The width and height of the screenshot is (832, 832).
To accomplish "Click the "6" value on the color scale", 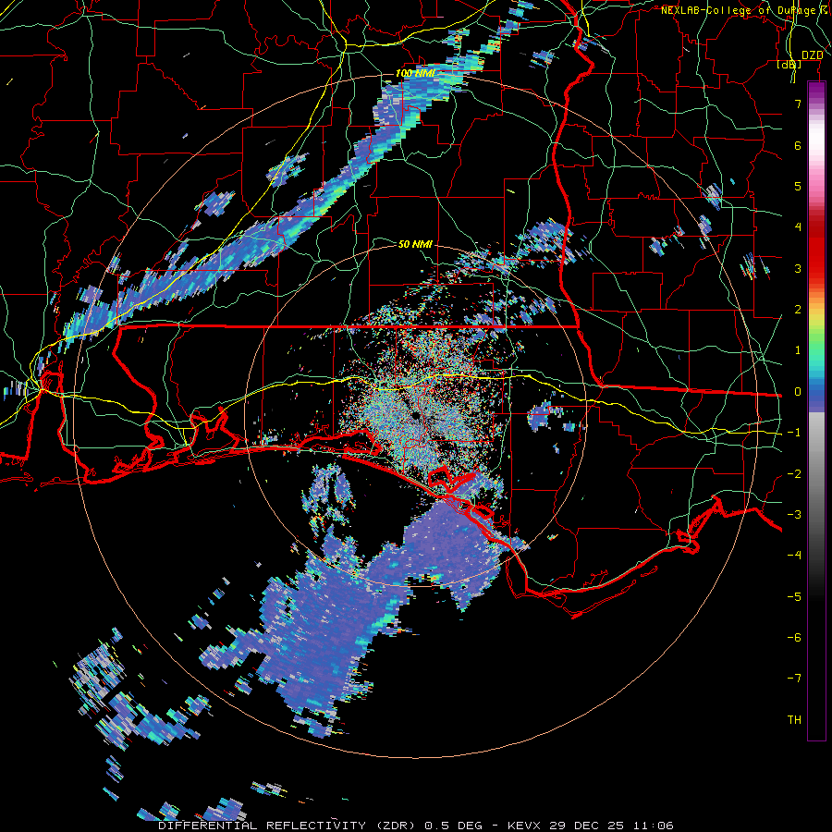I will (x=798, y=145).
